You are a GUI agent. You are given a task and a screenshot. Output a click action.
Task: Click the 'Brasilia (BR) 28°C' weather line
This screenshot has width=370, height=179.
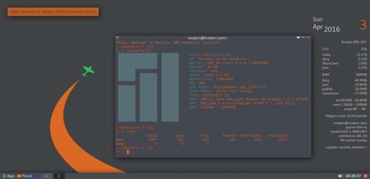tap(354, 42)
